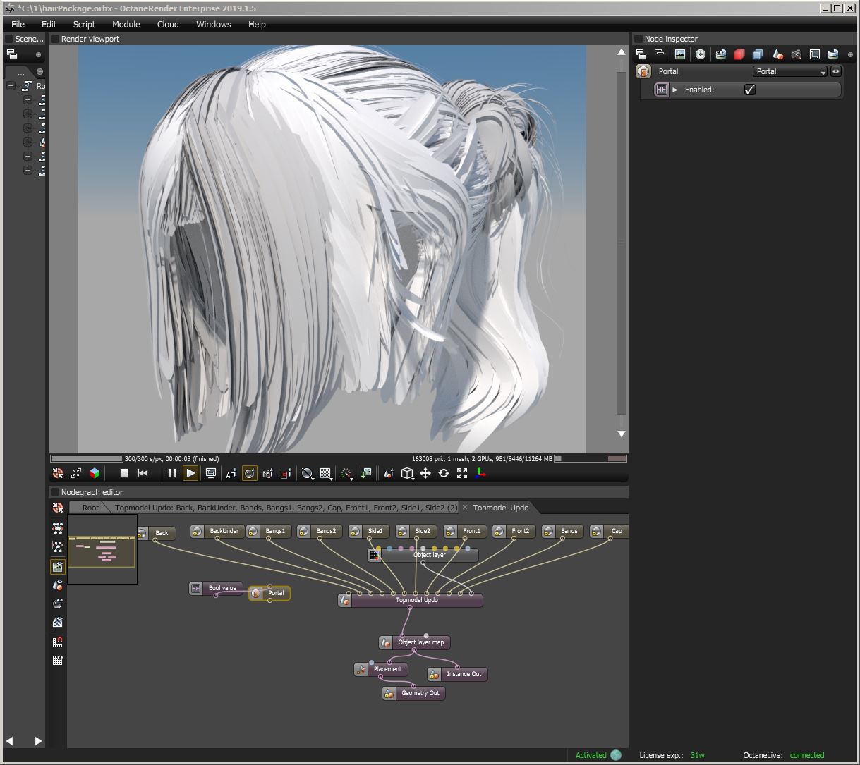
Task: Click the expand all stacked windows icon in inspector
Action: coord(641,54)
